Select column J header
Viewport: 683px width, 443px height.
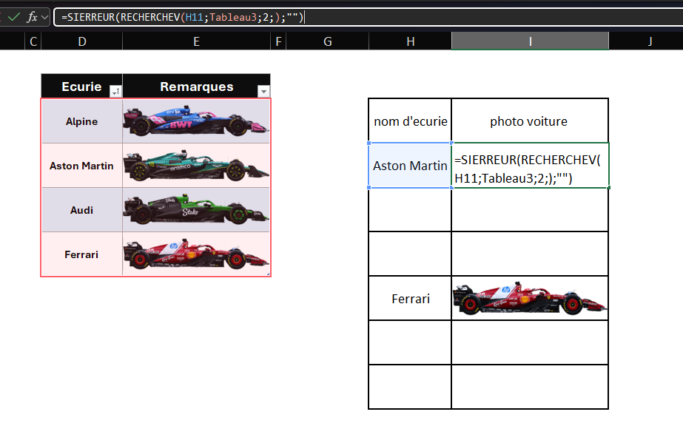(x=650, y=41)
